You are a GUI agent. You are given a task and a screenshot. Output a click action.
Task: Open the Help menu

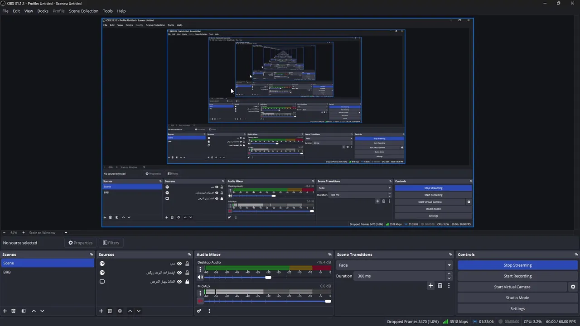121,11
